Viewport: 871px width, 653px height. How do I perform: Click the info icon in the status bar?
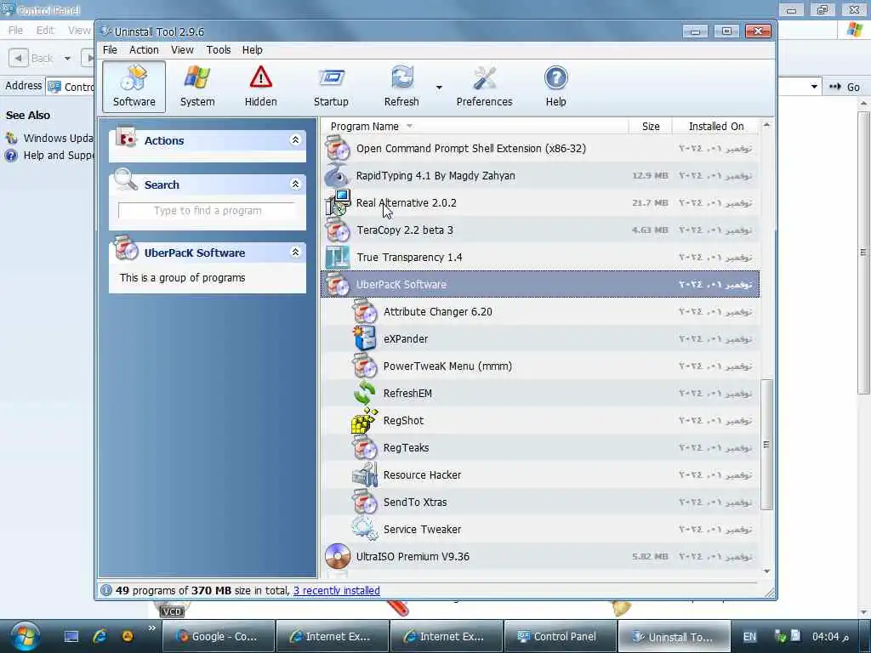point(105,590)
